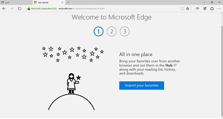Refresh the current page
This screenshot has height=119, width=223.
click(20, 9)
